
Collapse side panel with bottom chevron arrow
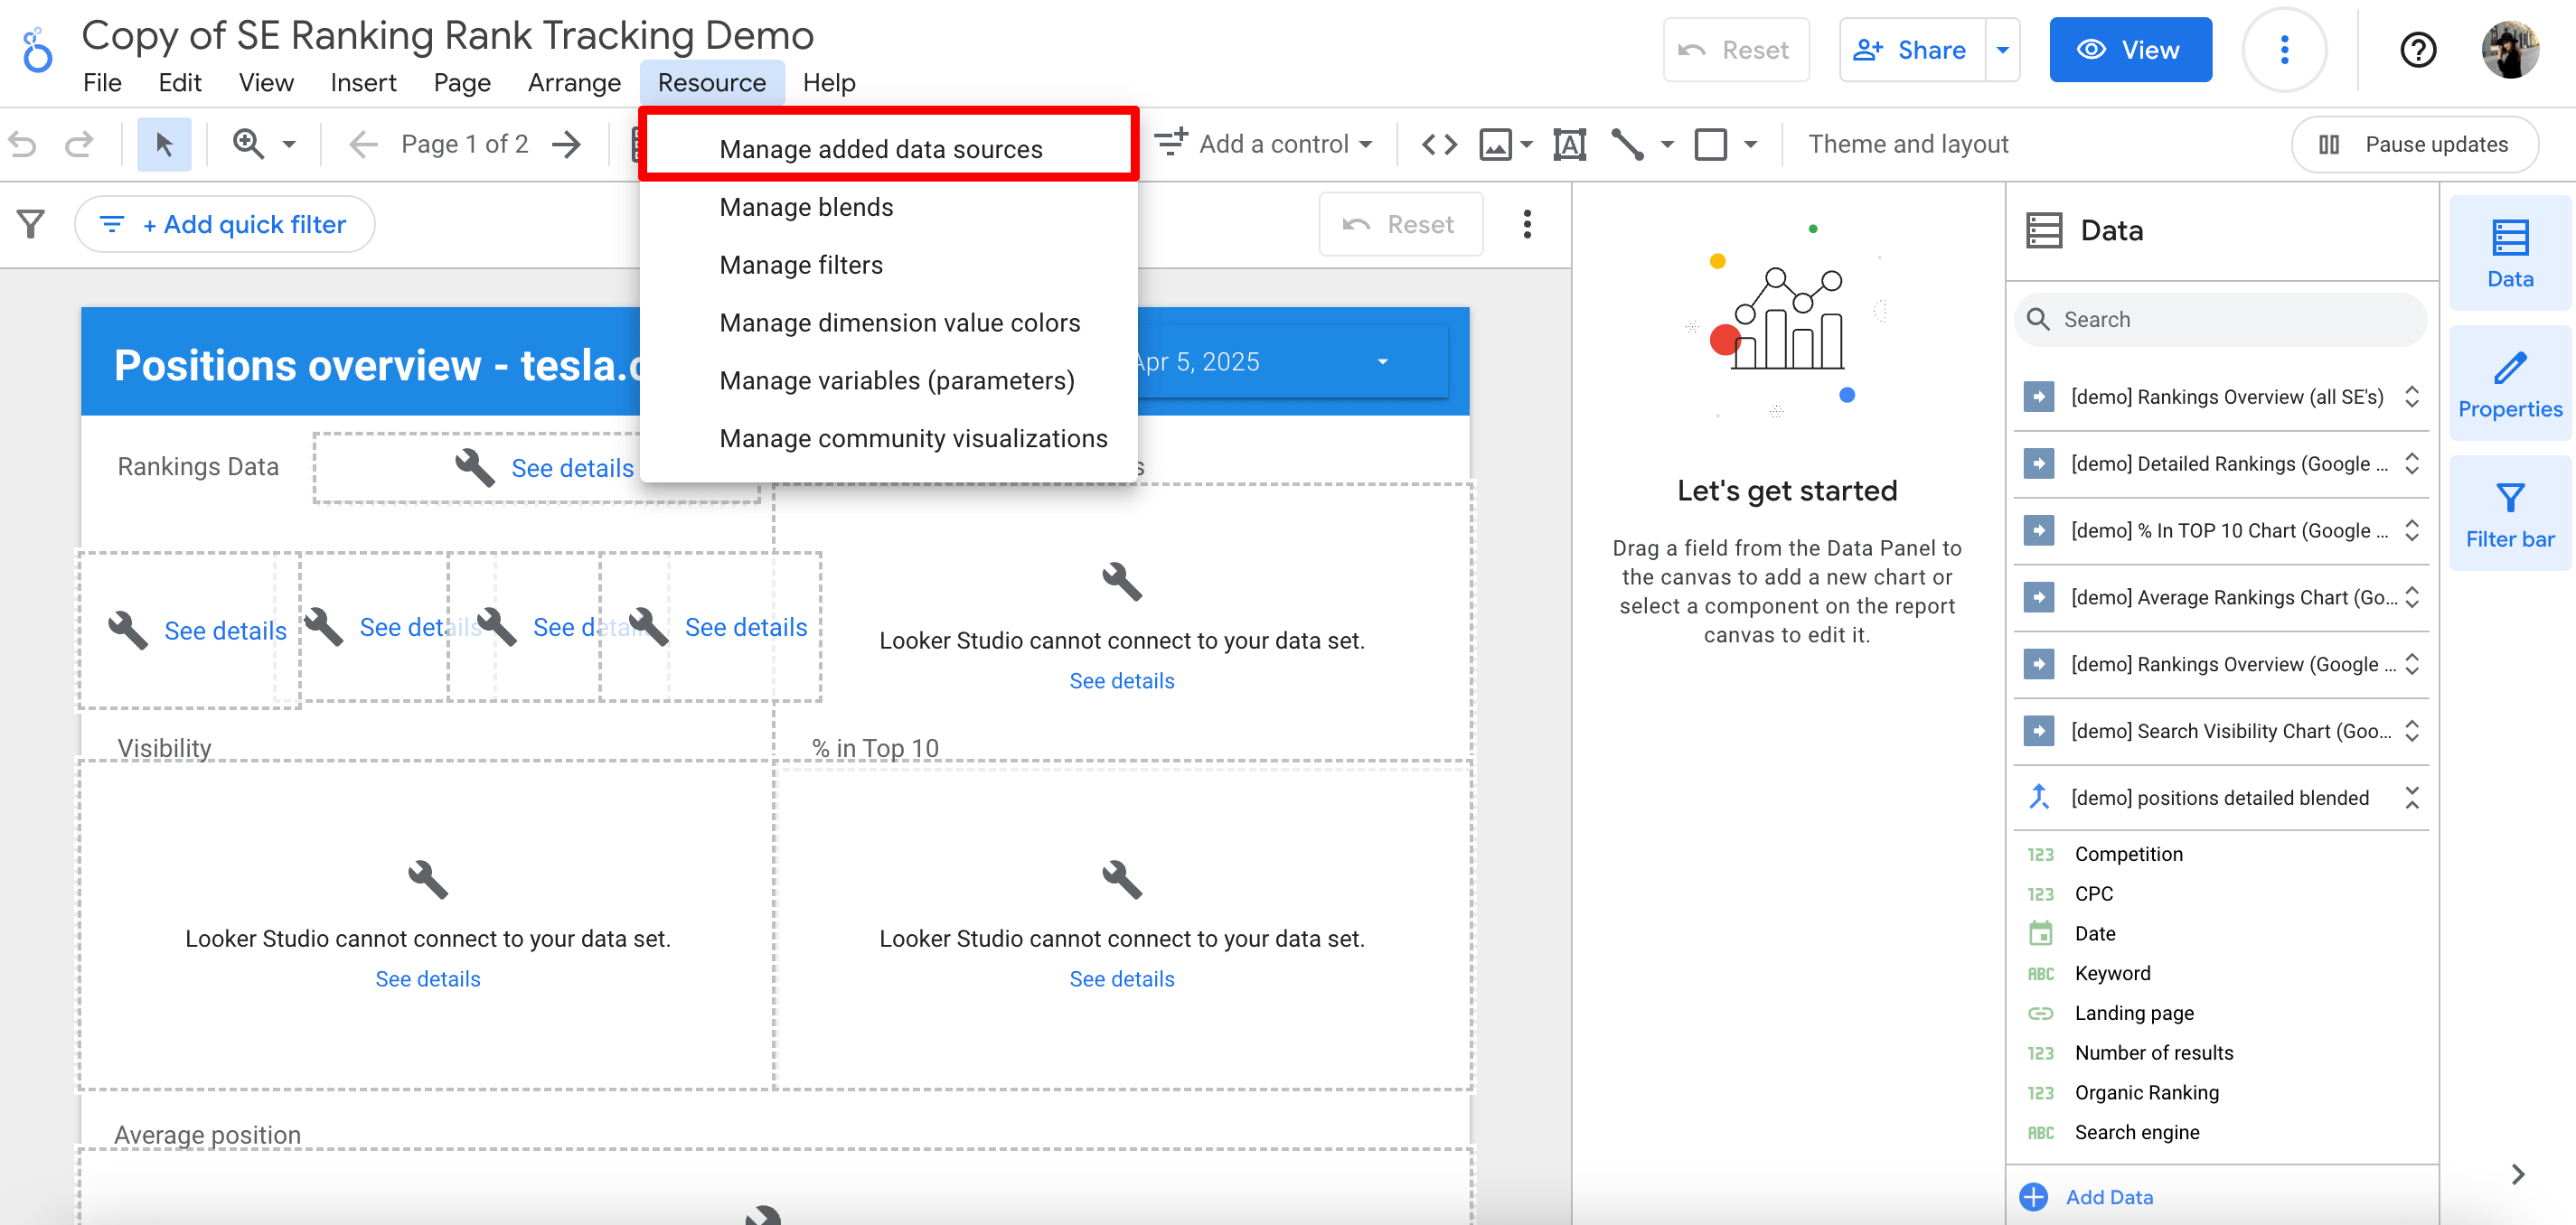pos(2518,1174)
